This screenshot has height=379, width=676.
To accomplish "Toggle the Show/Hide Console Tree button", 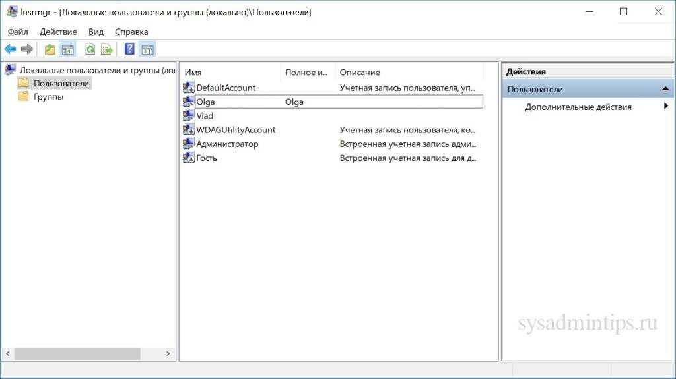I will coord(67,49).
